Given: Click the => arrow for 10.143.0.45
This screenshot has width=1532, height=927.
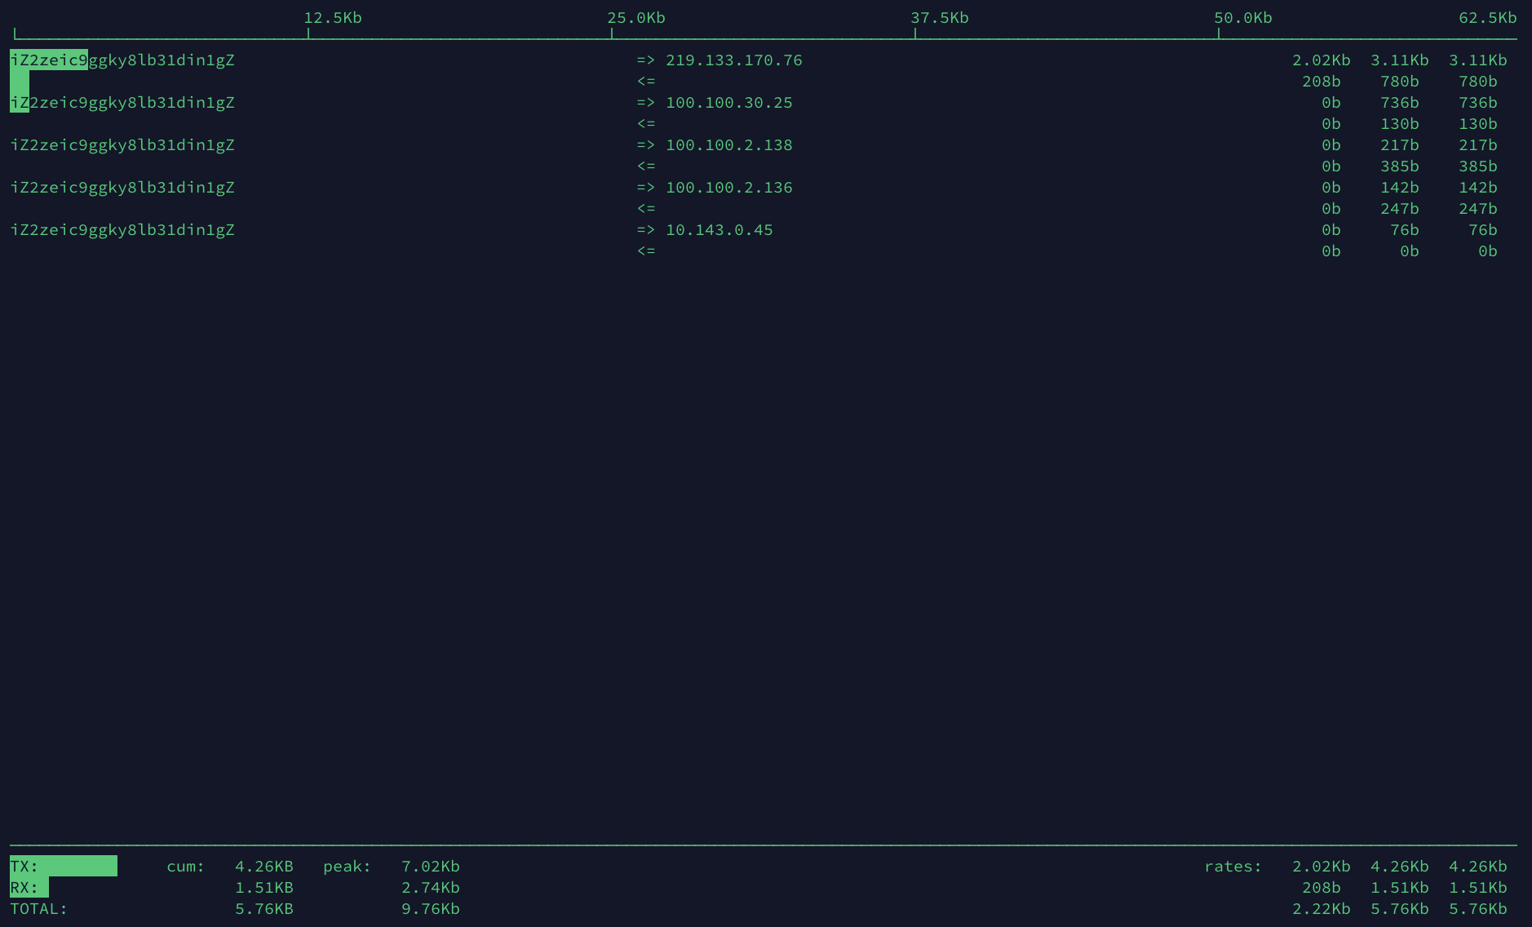Looking at the screenshot, I should [646, 230].
